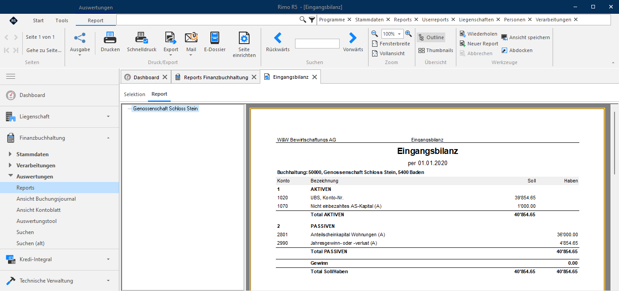Viewport: 619px width, 291px height.
Task: Start Schnelldruck quick print
Action: click(142, 38)
